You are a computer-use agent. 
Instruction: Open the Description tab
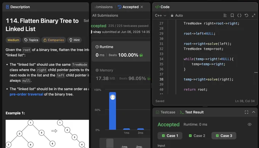pyautogui.click(x=18, y=7)
